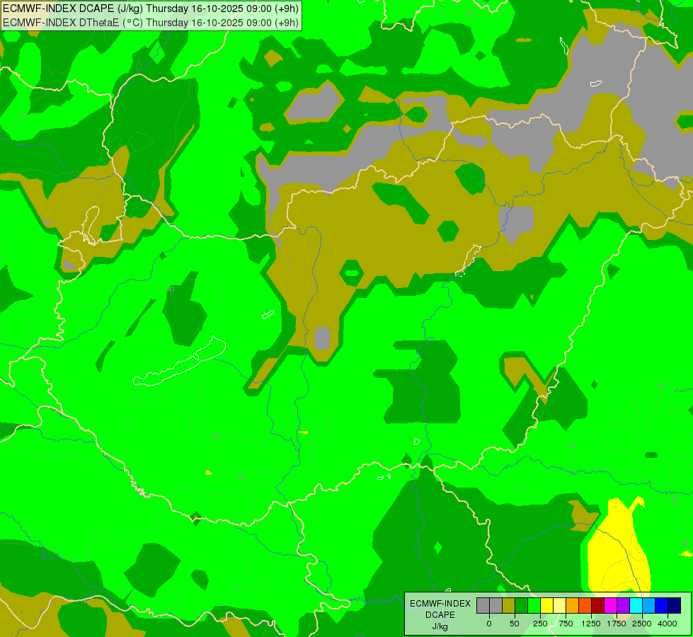Click the legend text "DCAPE"
The width and height of the screenshot is (693, 637).
[x=440, y=615]
